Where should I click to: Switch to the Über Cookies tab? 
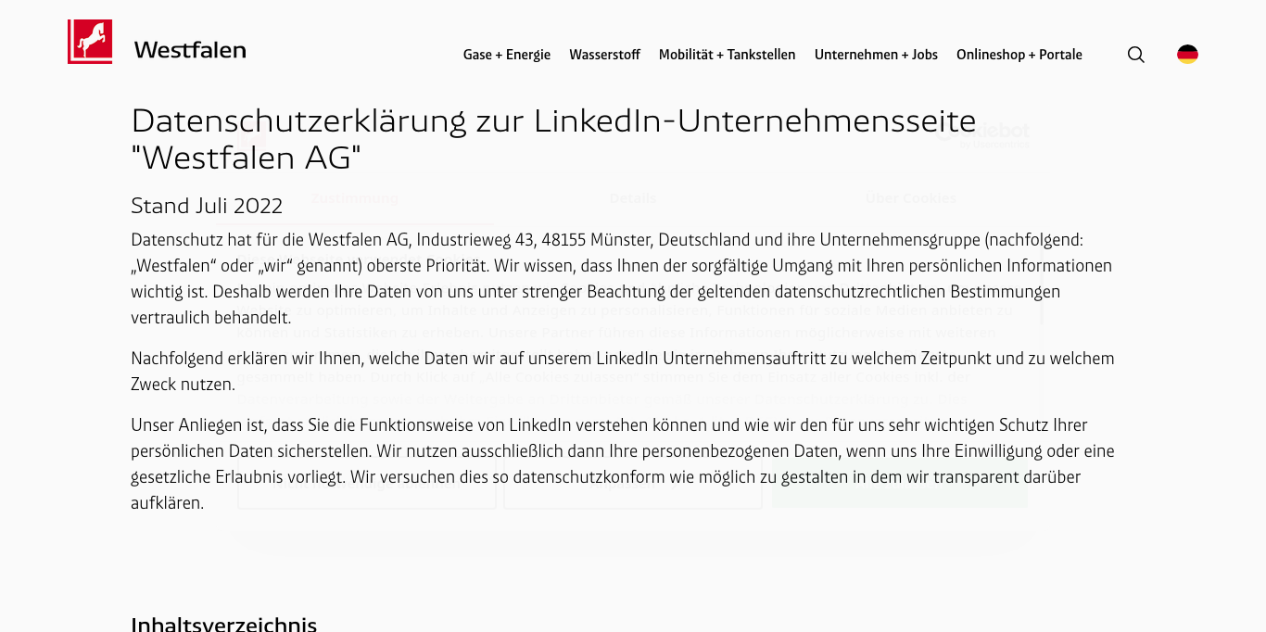(x=910, y=198)
